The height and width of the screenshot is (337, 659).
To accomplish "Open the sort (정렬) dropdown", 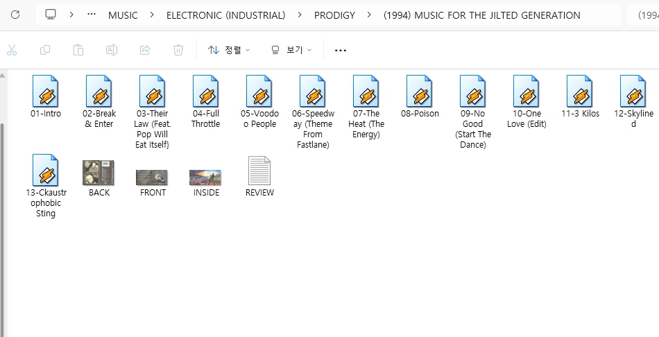I will pyautogui.click(x=229, y=50).
